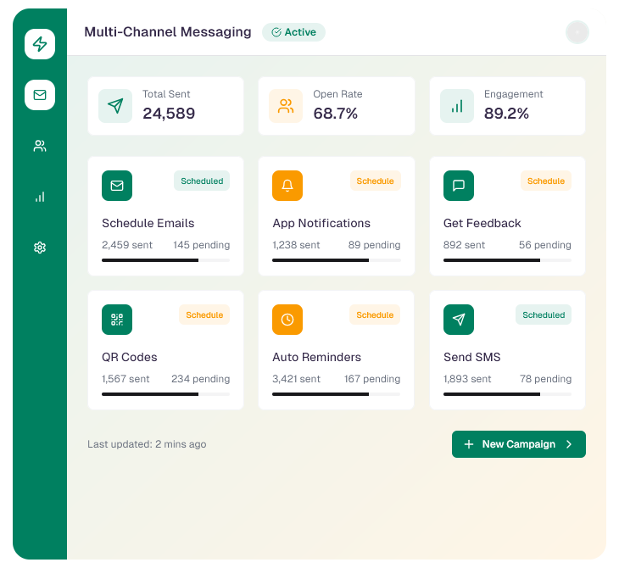This screenshot has height=568, width=619.
Task: Select the Auto Reminders card title
Action: 316,357
